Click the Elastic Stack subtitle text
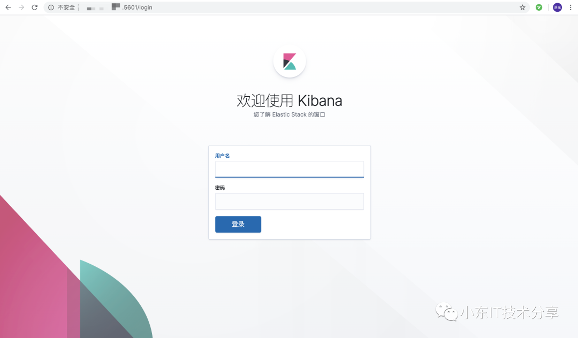The width and height of the screenshot is (578, 338). [x=290, y=114]
